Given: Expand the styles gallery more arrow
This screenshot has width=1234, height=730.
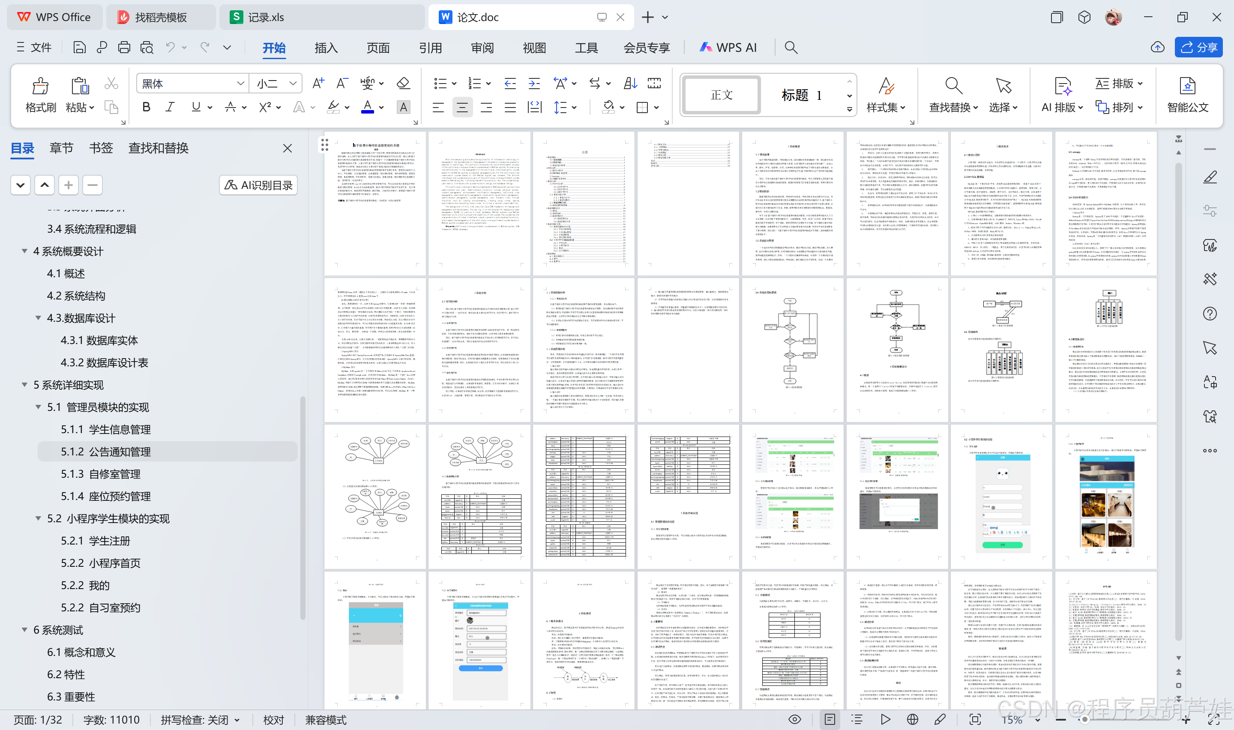Looking at the screenshot, I should tap(849, 109).
